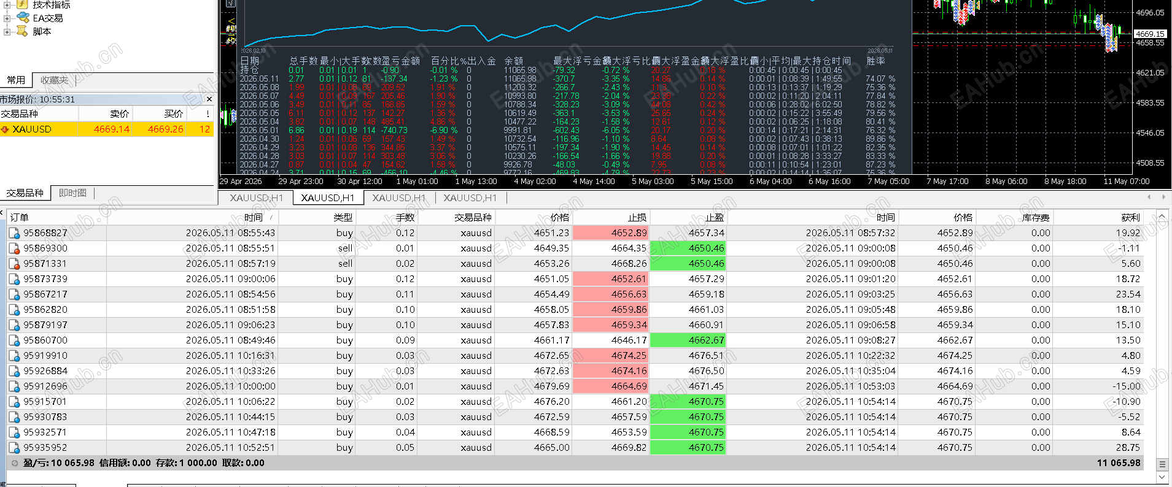
Task: Open the 即时图 tick chart tab
Action: [x=72, y=193]
